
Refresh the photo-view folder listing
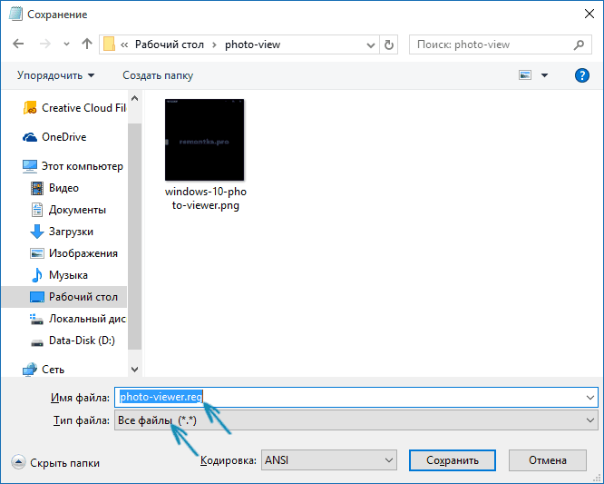pos(389,44)
